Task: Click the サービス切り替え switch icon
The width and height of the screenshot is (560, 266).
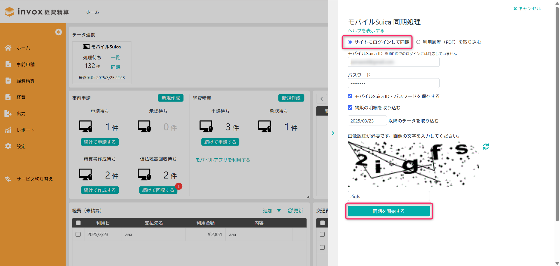Action: tap(8, 179)
